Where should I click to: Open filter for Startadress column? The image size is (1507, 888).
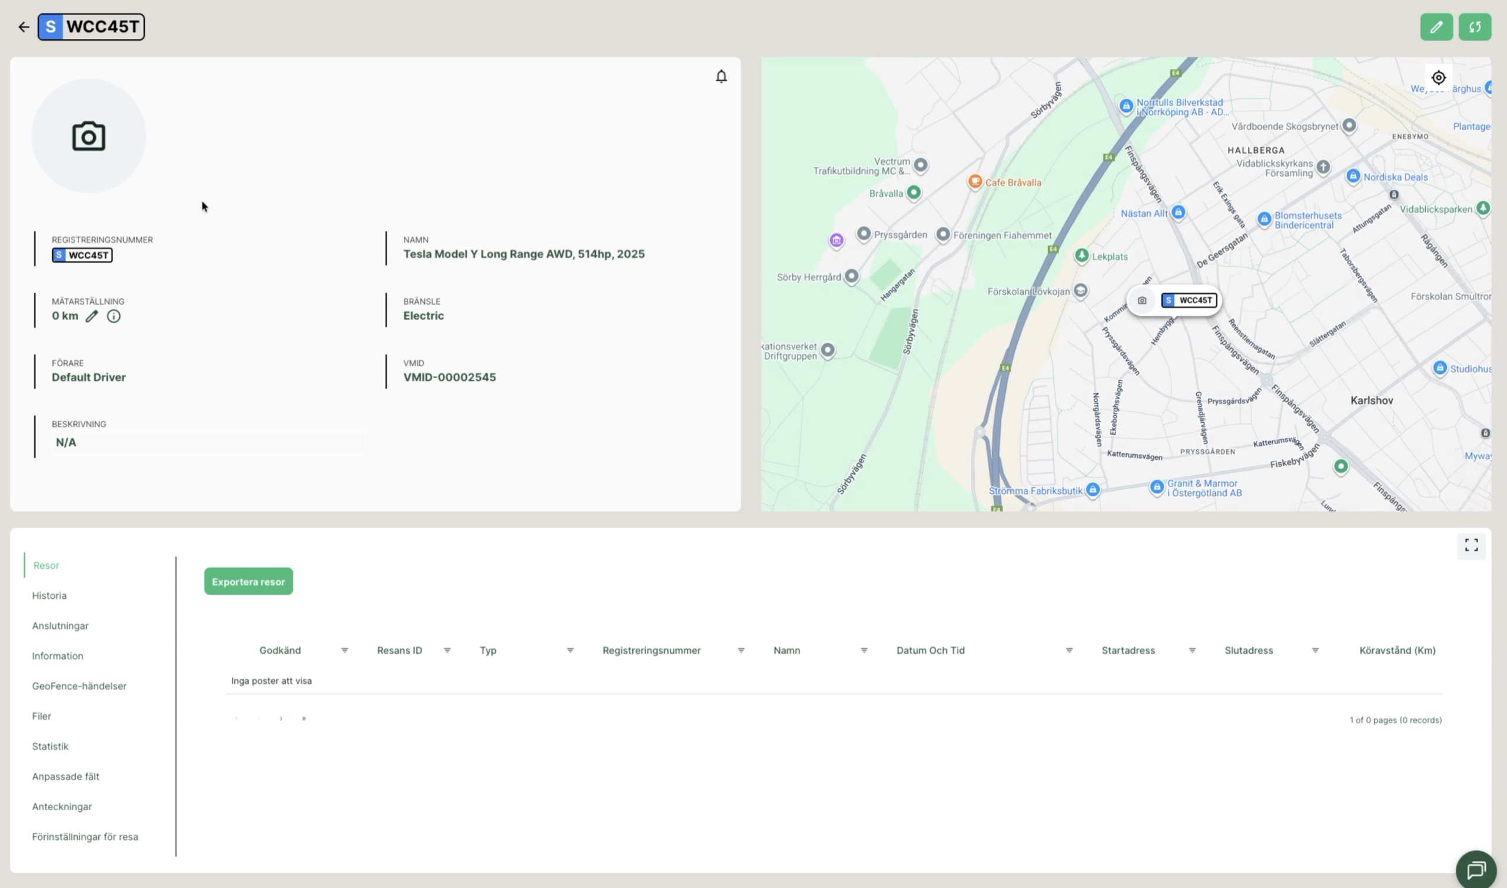click(x=1193, y=651)
